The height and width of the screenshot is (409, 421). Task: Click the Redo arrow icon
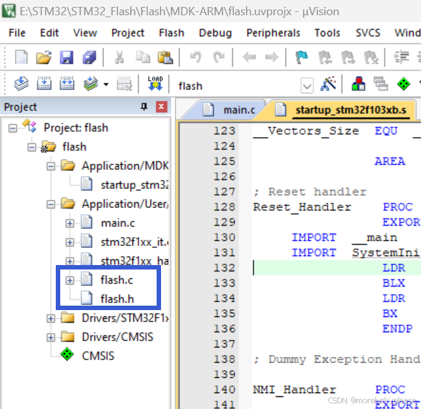[x=219, y=57]
